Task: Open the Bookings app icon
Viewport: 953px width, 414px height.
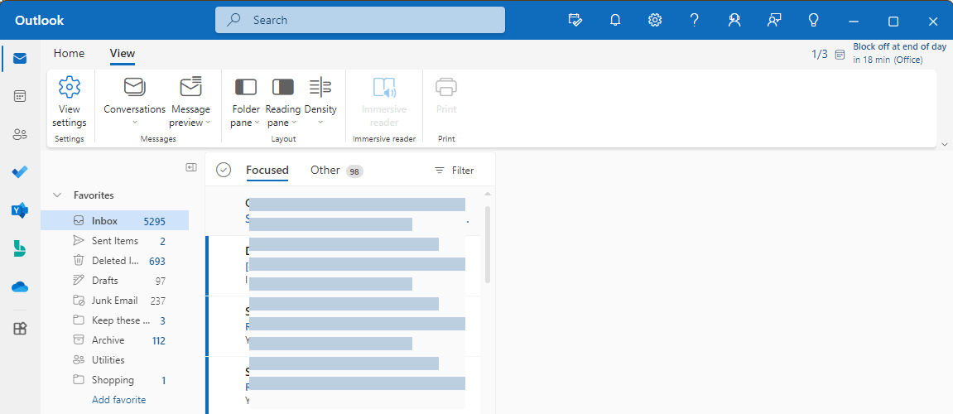Action: pyautogui.click(x=20, y=248)
